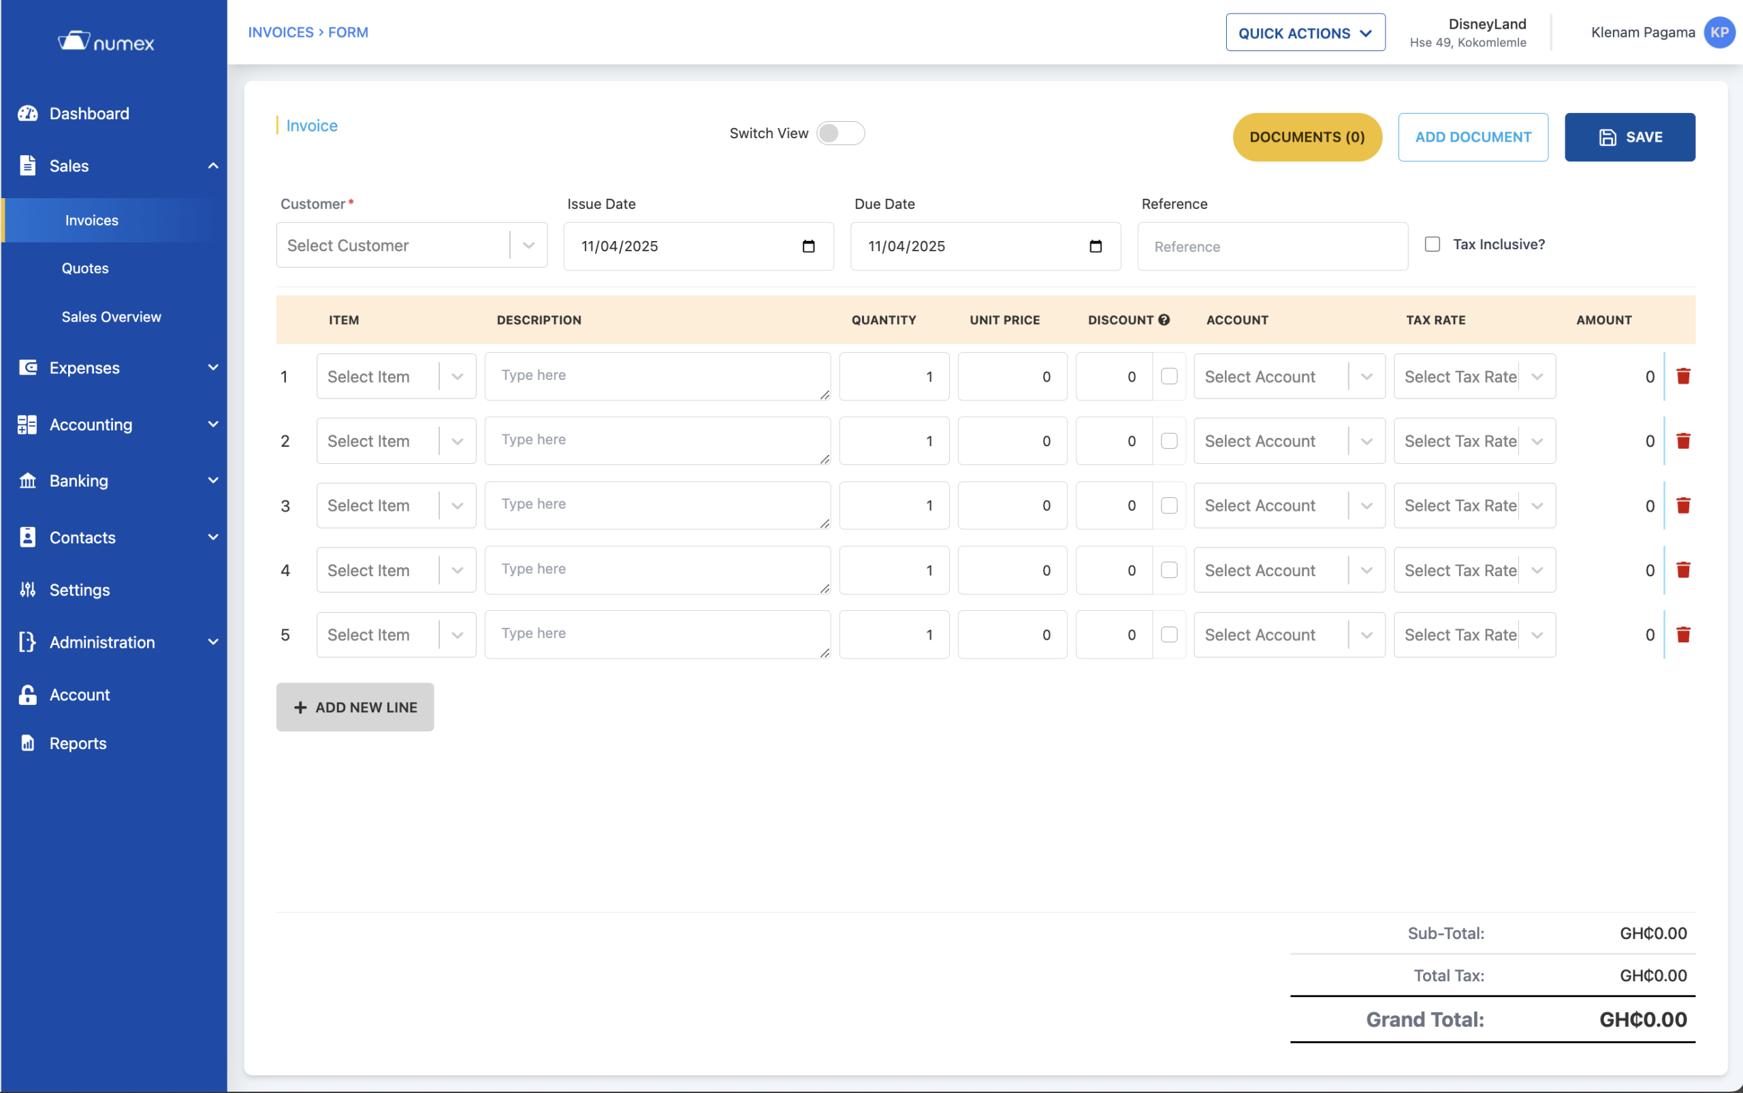Open Select Account dropdown on line 5
This screenshot has width=1743, height=1093.
1289,635
